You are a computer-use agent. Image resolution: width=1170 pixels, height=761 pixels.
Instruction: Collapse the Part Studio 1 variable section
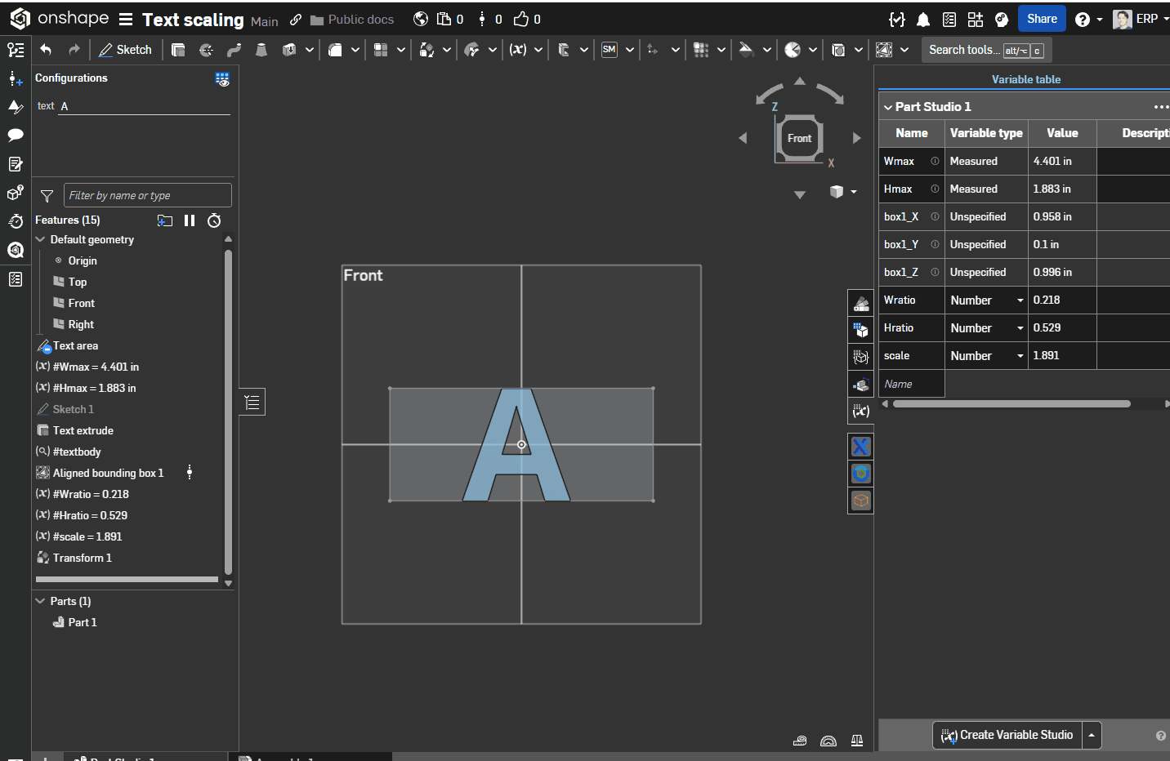pos(888,107)
